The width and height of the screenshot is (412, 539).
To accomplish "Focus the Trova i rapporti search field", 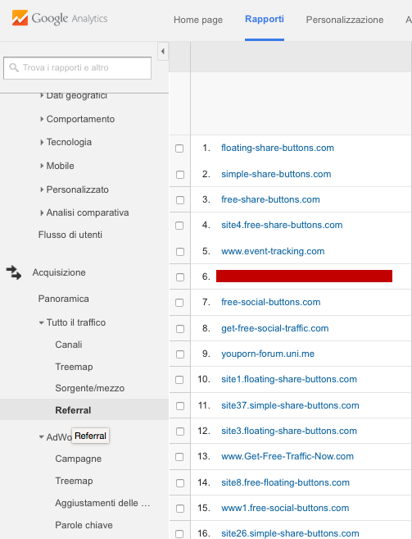I will tap(77, 68).
